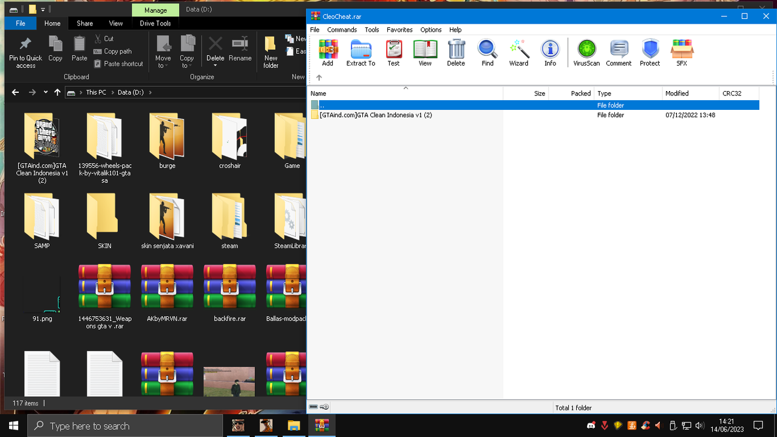Viewport: 777px width, 437px height.
Task: Go up one level in WinRAR archive
Action: (x=319, y=78)
